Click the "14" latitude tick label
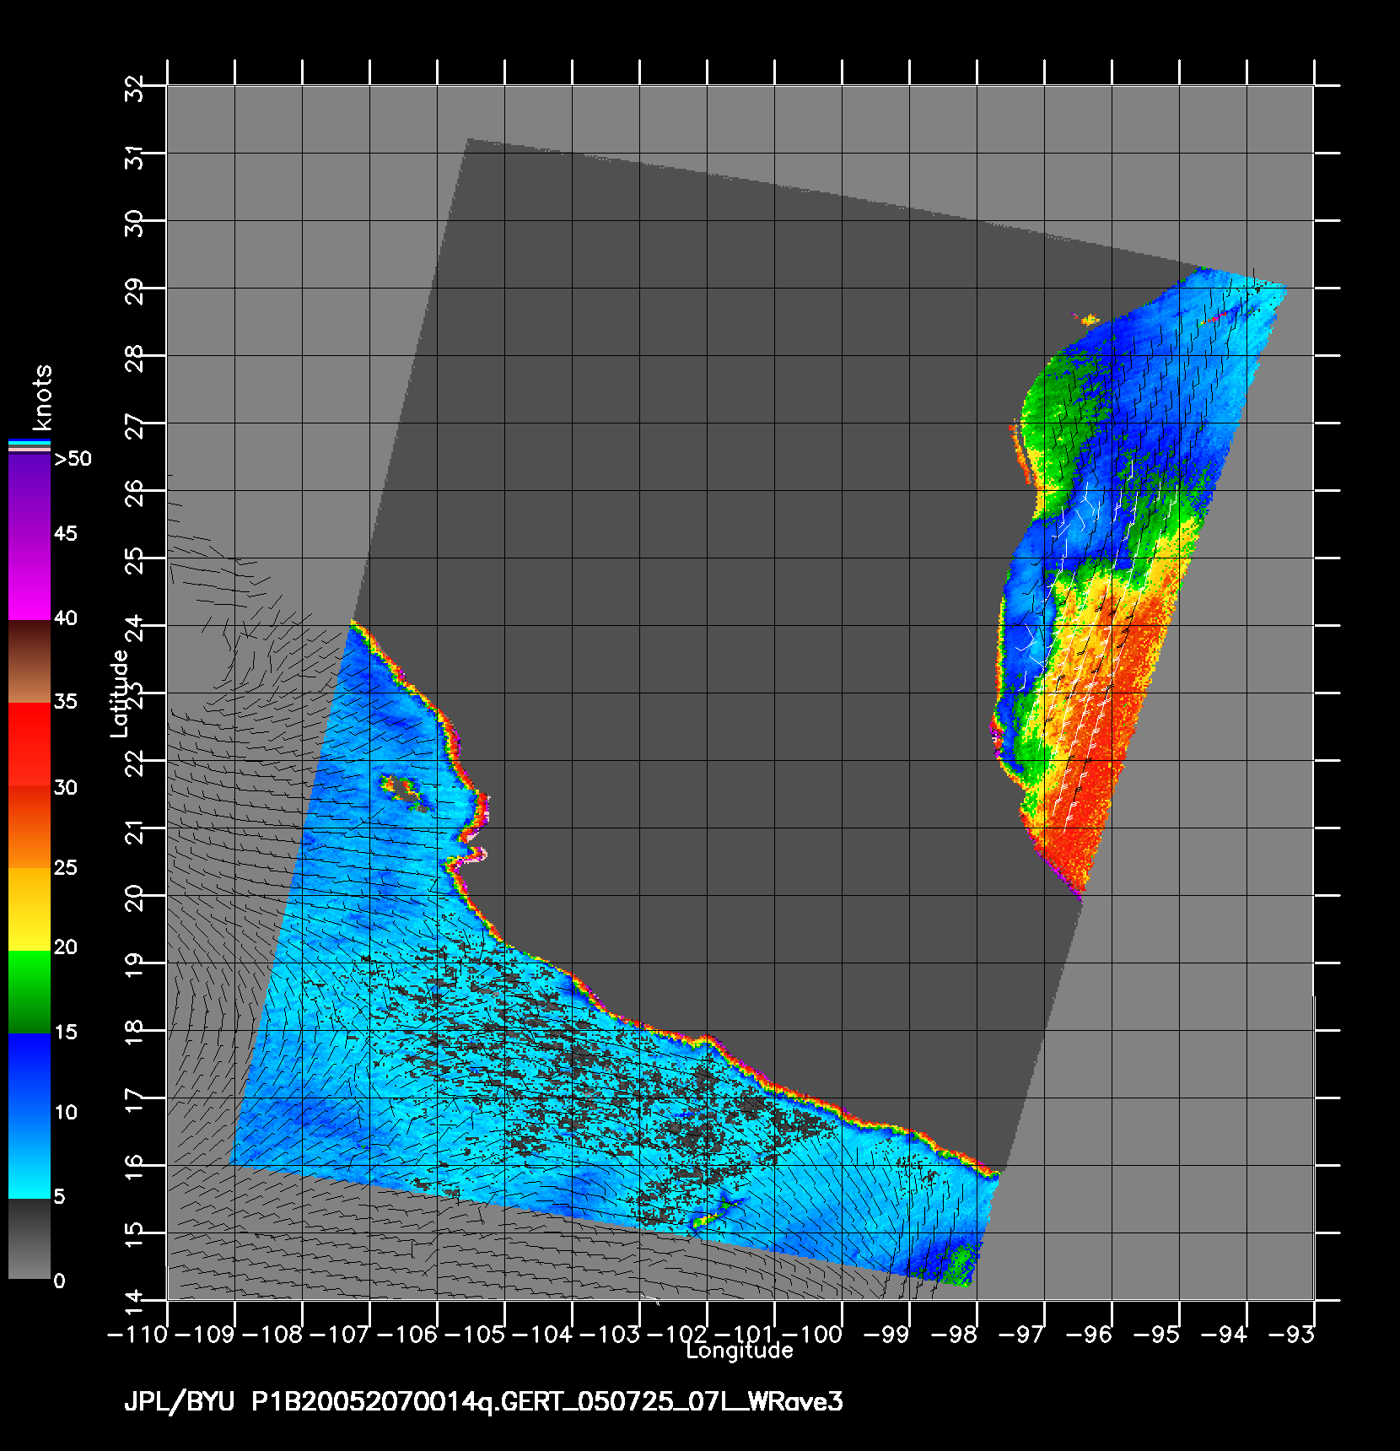The image size is (1400, 1451). tap(134, 1303)
